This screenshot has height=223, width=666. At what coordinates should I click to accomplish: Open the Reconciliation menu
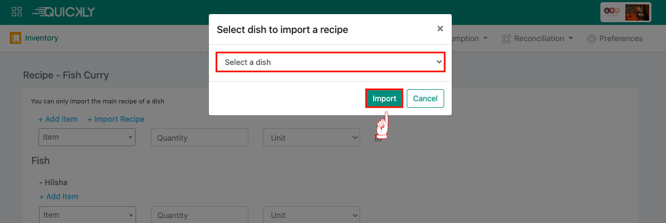(543, 38)
